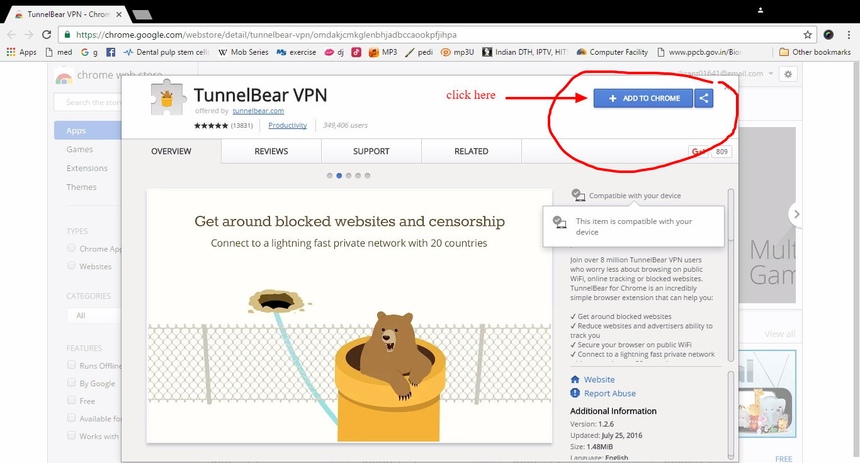Select Games in the sidebar
860x463 pixels.
80,149
